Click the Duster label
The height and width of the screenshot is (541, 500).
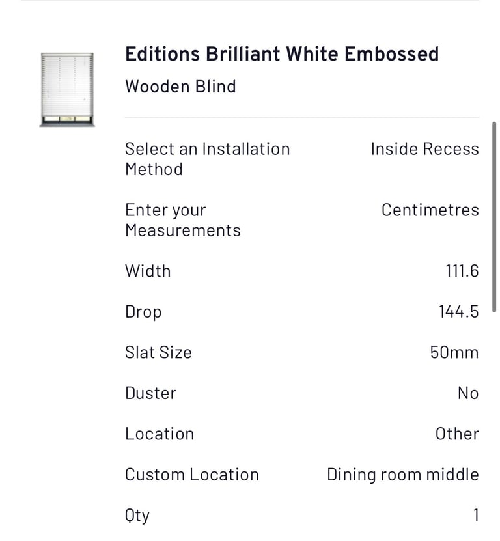[151, 393]
